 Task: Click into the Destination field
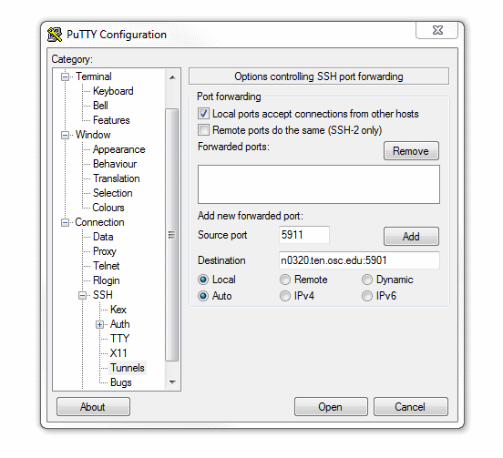359,260
